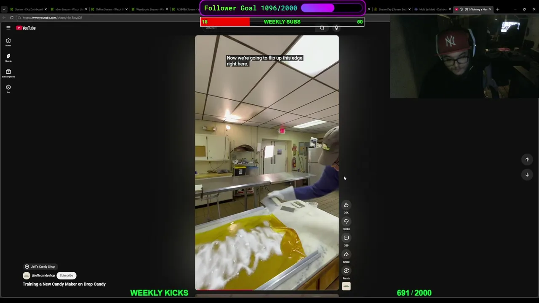Open the You page in the sidebar
The image size is (539, 303).
point(8,89)
